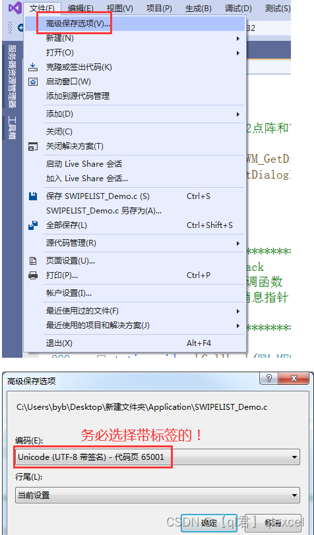Open the 工具箱 side tab
314x535 pixels.
point(13,128)
